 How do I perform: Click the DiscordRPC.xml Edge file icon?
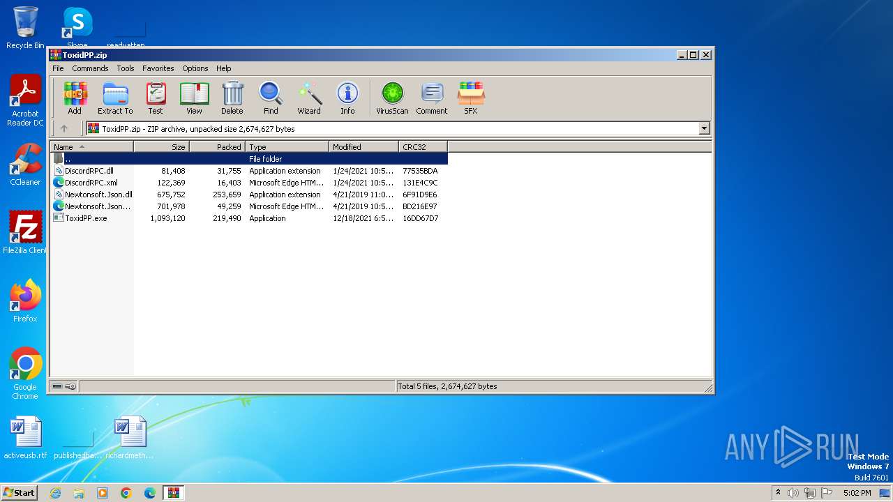click(59, 183)
